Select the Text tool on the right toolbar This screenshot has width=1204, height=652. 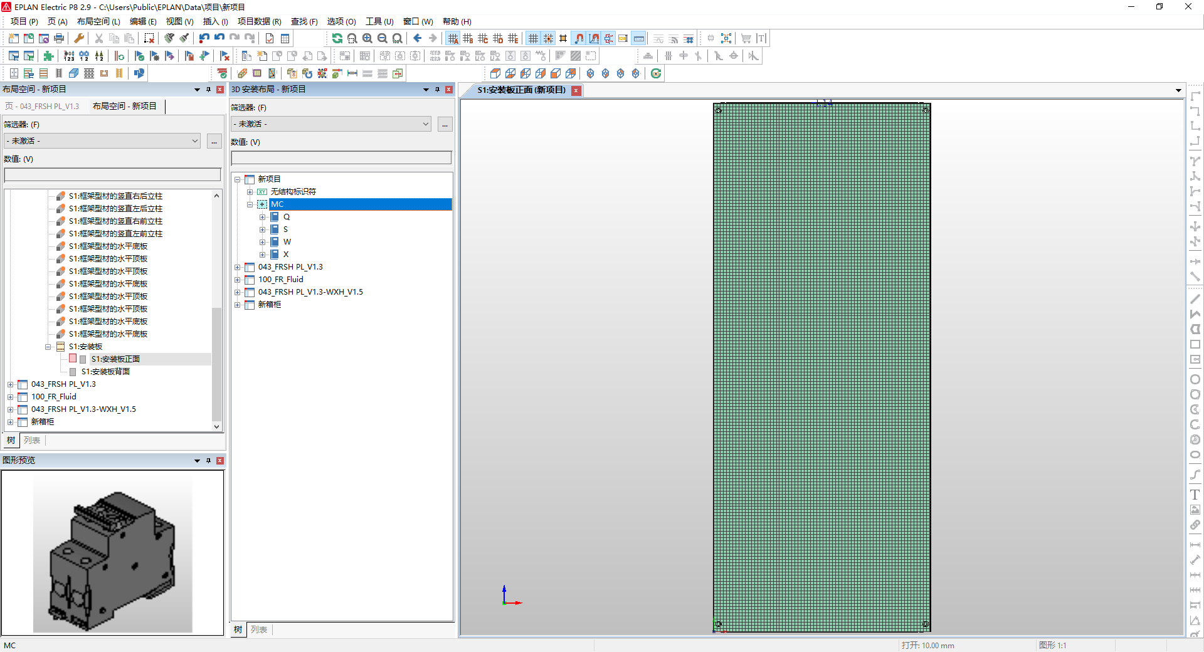tap(1196, 495)
